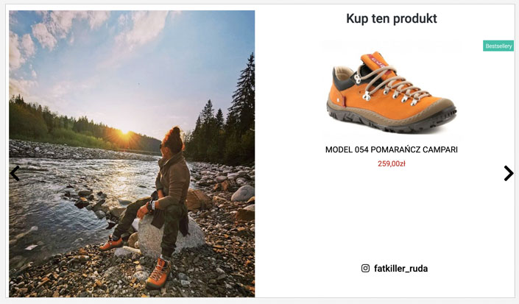Click the black sole of product shoe

(x=392, y=122)
